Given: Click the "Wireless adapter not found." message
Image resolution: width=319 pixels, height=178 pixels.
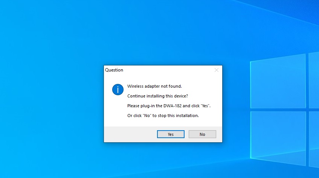Looking at the screenshot, I should pos(154,86).
